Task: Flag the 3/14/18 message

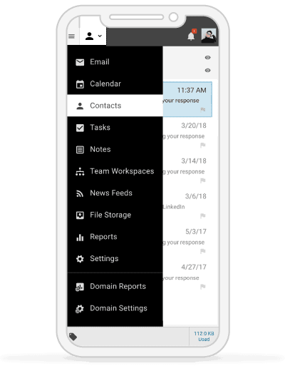Action: (x=203, y=181)
